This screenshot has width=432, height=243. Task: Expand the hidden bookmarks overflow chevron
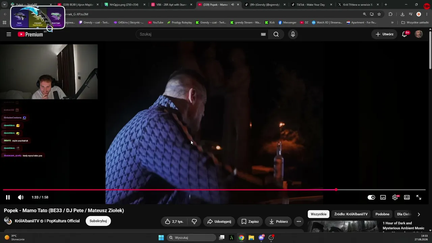pos(392,23)
